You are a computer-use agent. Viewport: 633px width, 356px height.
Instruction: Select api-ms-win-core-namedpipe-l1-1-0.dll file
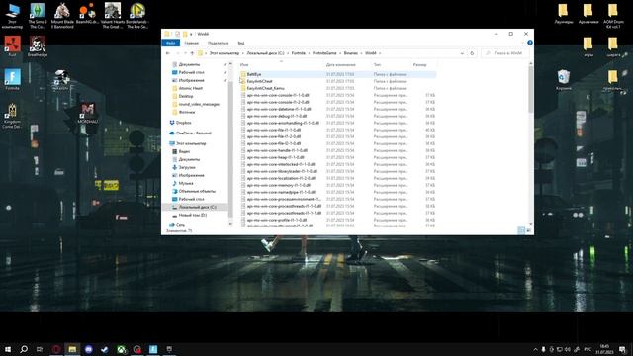(281, 192)
